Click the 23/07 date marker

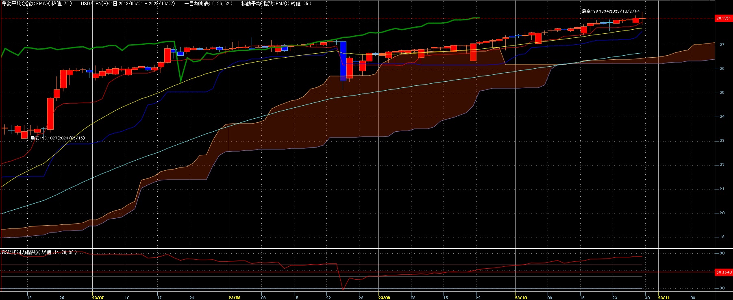[x=98, y=297]
